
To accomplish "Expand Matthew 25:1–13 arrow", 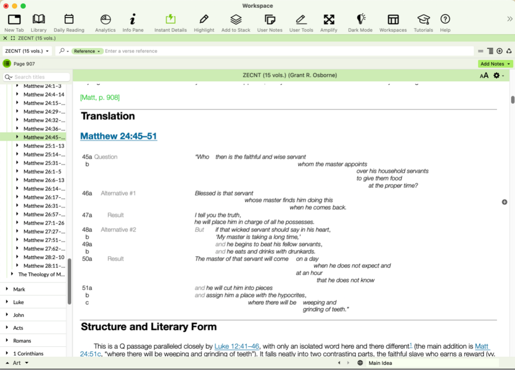I will click(17, 146).
